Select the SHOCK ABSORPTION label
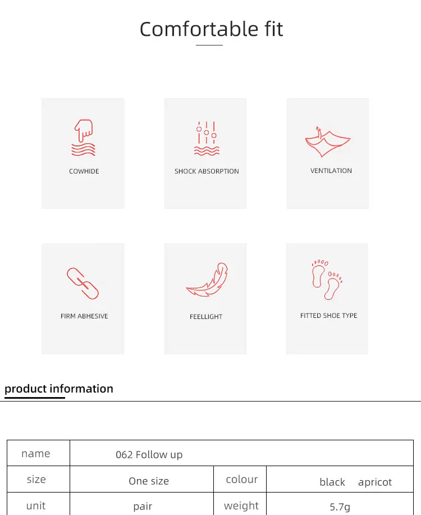 click(x=207, y=171)
